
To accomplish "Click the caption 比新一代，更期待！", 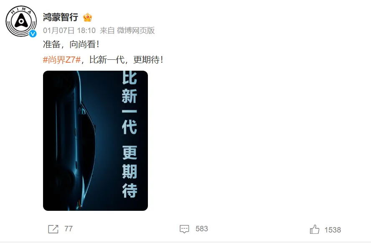I will [x=127, y=60].
